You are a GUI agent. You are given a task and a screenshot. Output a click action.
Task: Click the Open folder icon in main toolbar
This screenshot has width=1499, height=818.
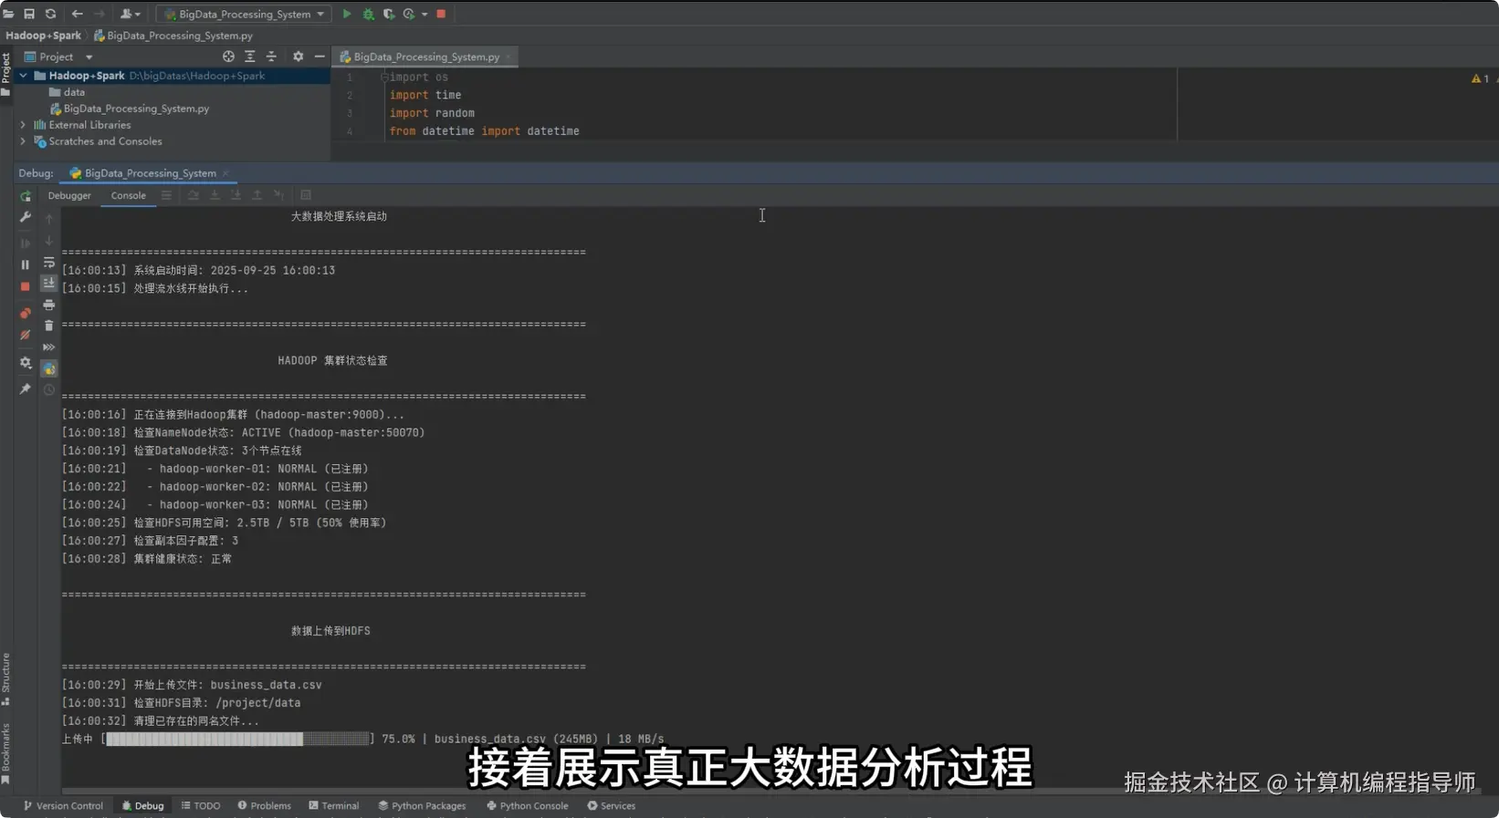[x=8, y=14]
